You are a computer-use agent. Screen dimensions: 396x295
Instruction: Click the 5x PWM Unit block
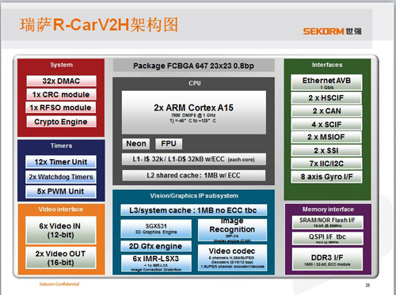(x=61, y=191)
